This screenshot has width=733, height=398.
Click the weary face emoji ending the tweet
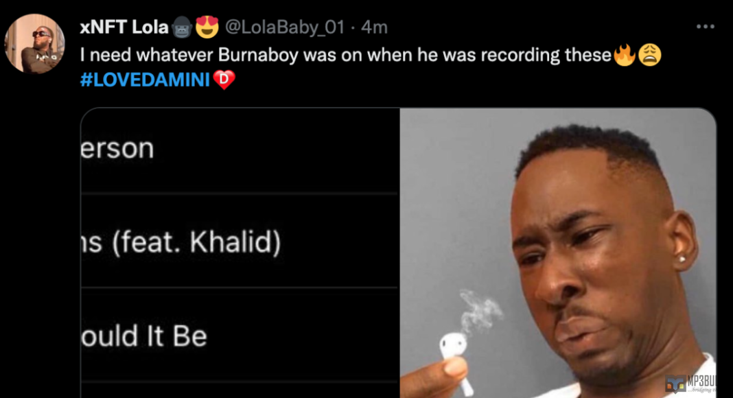coord(649,56)
